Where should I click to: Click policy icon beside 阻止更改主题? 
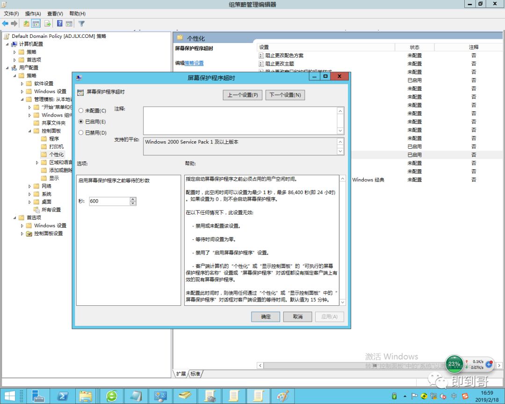(261, 64)
